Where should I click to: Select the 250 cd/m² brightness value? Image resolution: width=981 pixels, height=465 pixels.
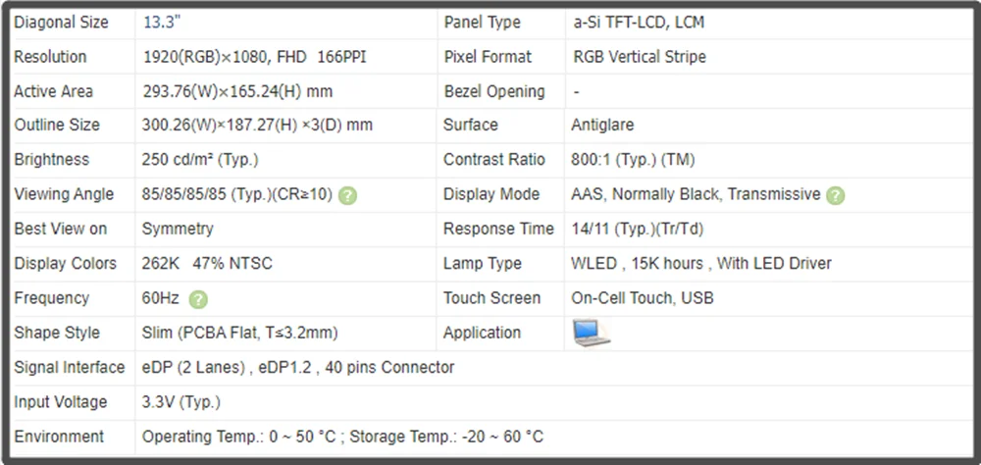pyautogui.click(x=200, y=160)
